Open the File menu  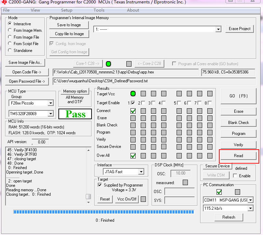click(x=6, y=10)
